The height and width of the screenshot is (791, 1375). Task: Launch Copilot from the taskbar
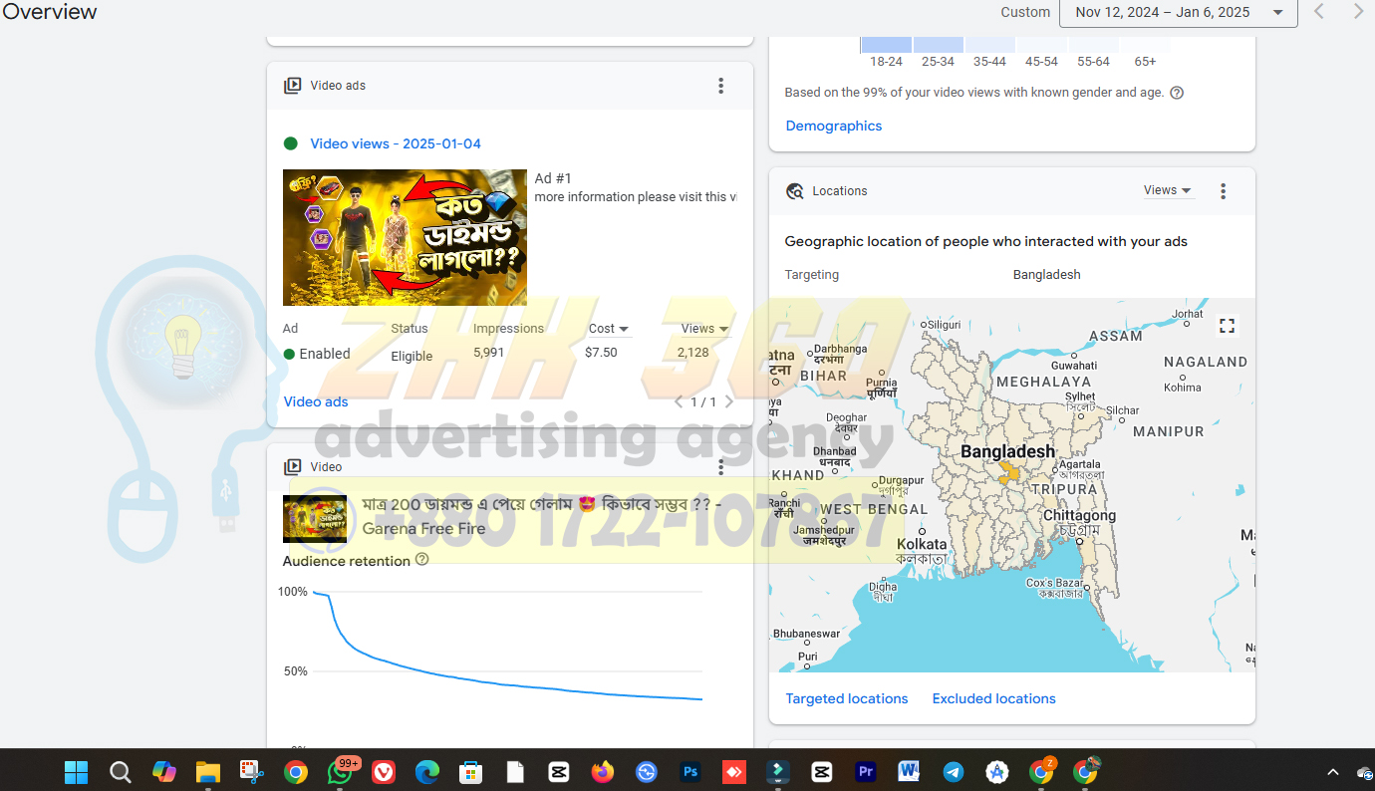point(163,772)
